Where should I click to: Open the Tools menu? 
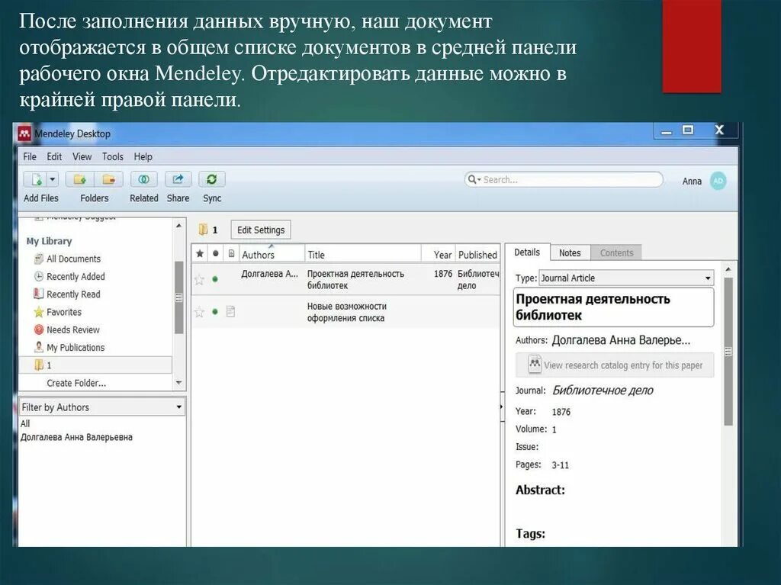click(x=113, y=156)
